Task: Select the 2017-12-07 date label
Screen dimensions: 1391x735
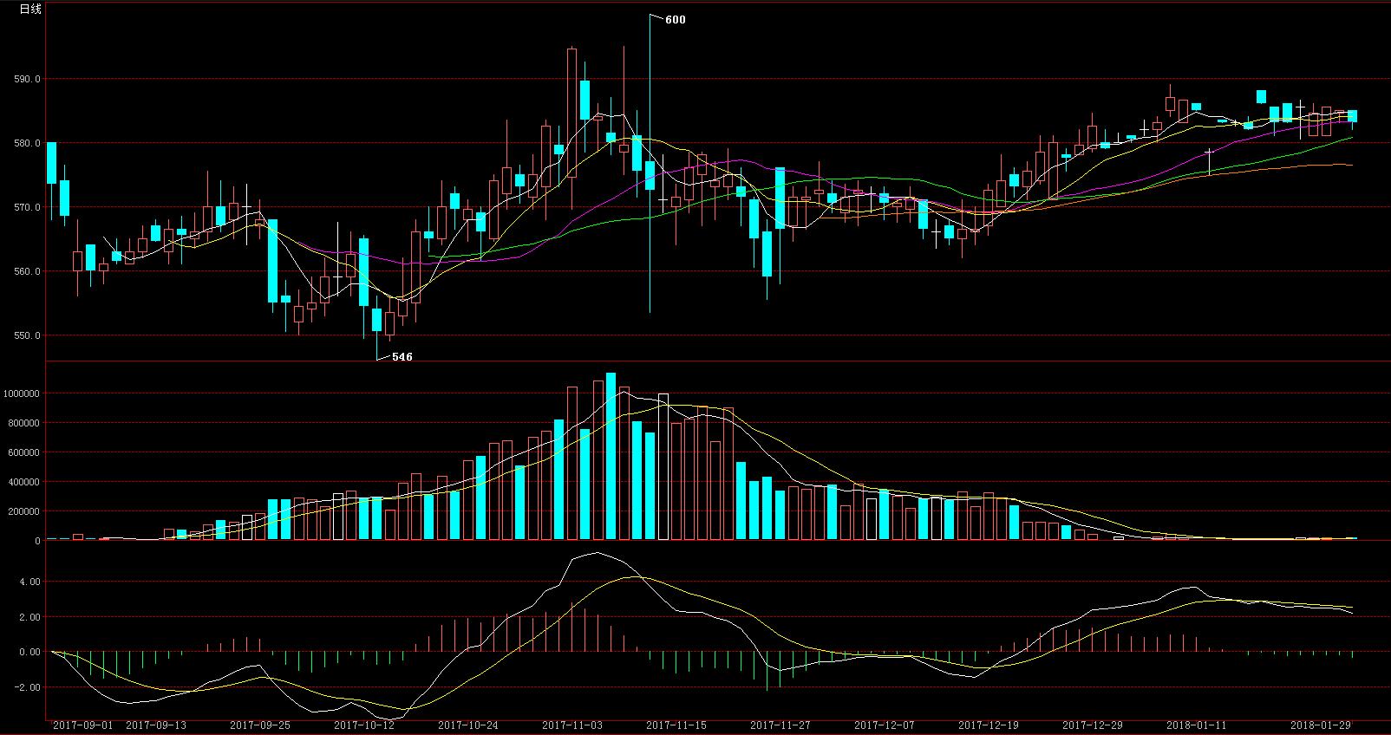Action: (x=885, y=725)
